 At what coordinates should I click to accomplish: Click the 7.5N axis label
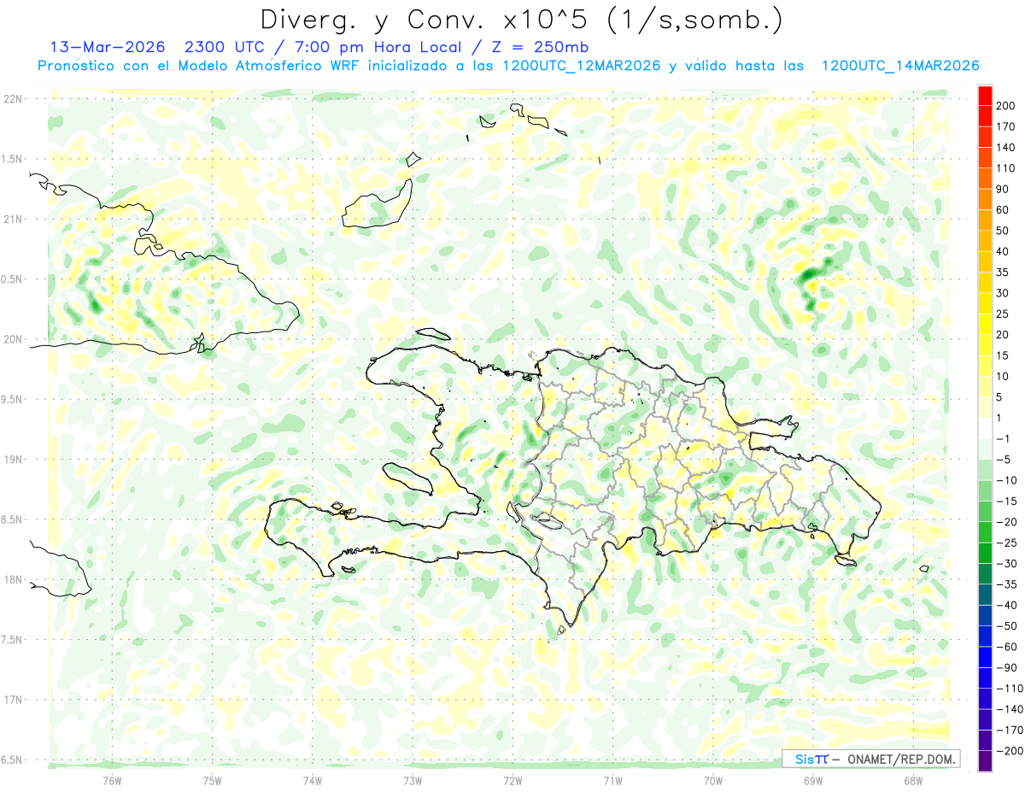[12, 639]
